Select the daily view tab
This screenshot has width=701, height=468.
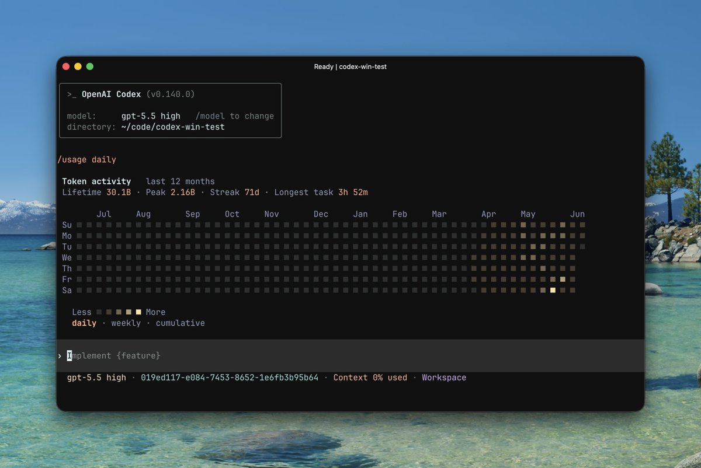[x=84, y=323]
